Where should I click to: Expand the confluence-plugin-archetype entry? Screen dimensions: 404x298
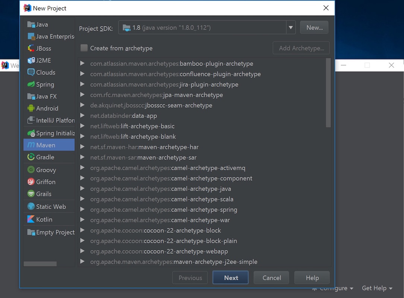coord(82,73)
